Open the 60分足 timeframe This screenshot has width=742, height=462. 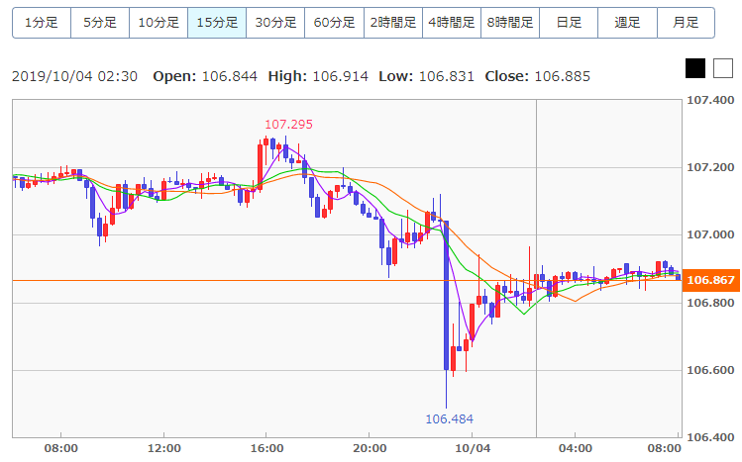tap(335, 22)
